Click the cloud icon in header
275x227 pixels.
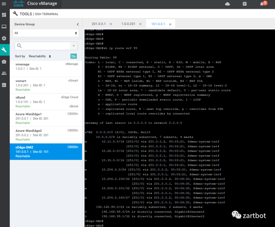(227, 4)
